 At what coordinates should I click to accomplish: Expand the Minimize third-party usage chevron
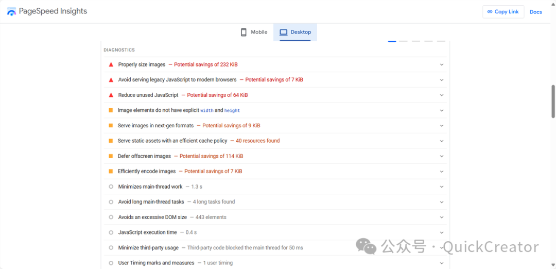pos(442,248)
